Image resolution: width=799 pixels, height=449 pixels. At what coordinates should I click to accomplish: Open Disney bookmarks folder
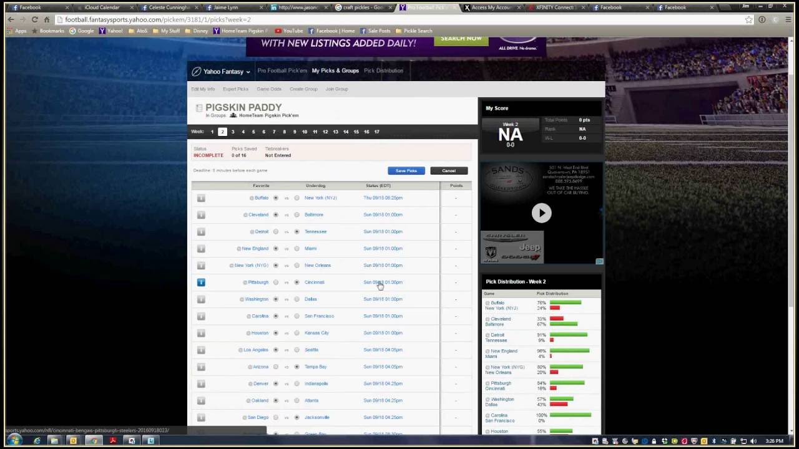coord(197,31)
